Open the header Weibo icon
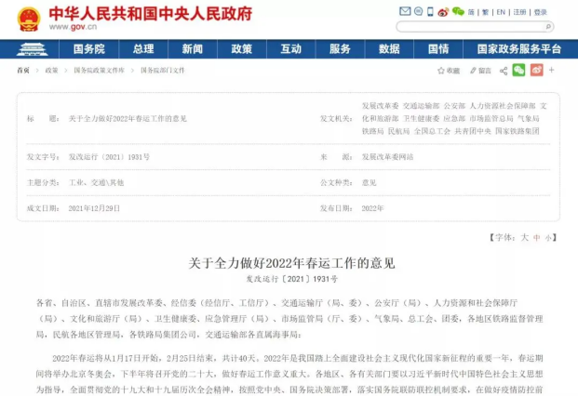 pos(444,12)
